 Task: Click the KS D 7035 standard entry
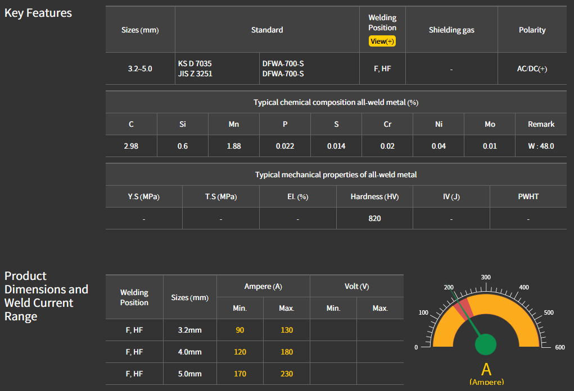click(x=195, y=64)
